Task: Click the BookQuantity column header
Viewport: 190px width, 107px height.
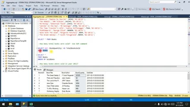Action: tap(80, 73)
